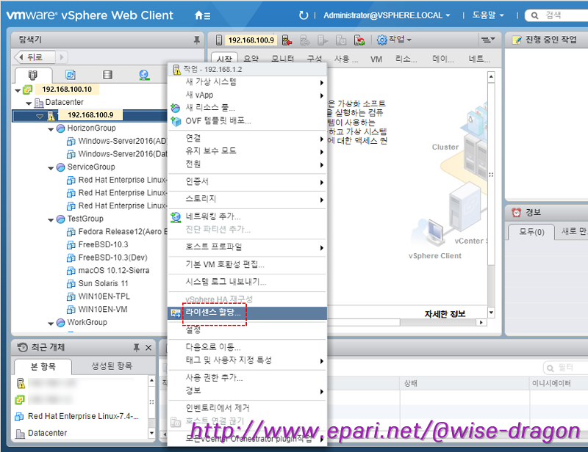Click the maintenance mode icon with red arrow
This screenshot has height=452, width=588.
point(287,40)
